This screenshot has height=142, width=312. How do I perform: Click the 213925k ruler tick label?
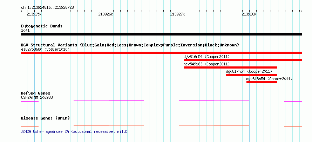pyautogui.click(x=34, y=14)
